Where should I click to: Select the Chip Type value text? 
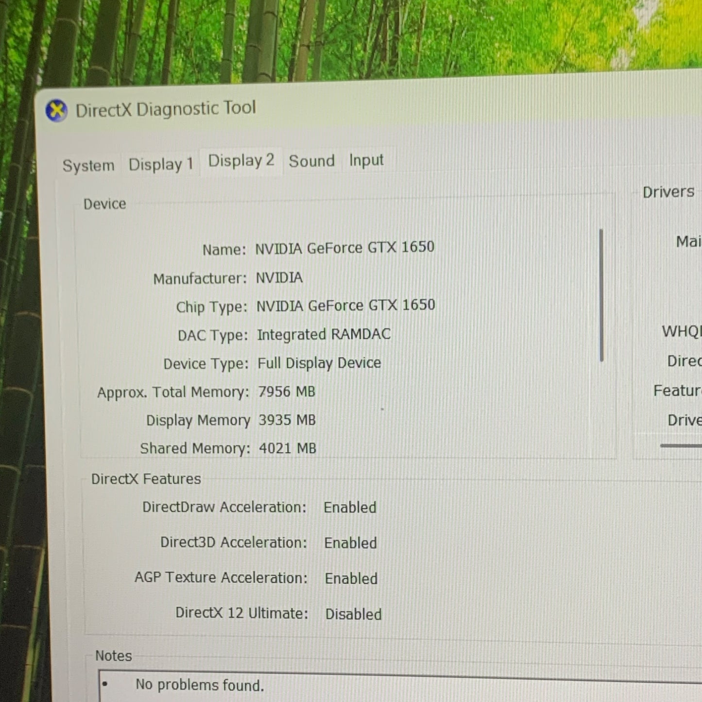[346, 306]
